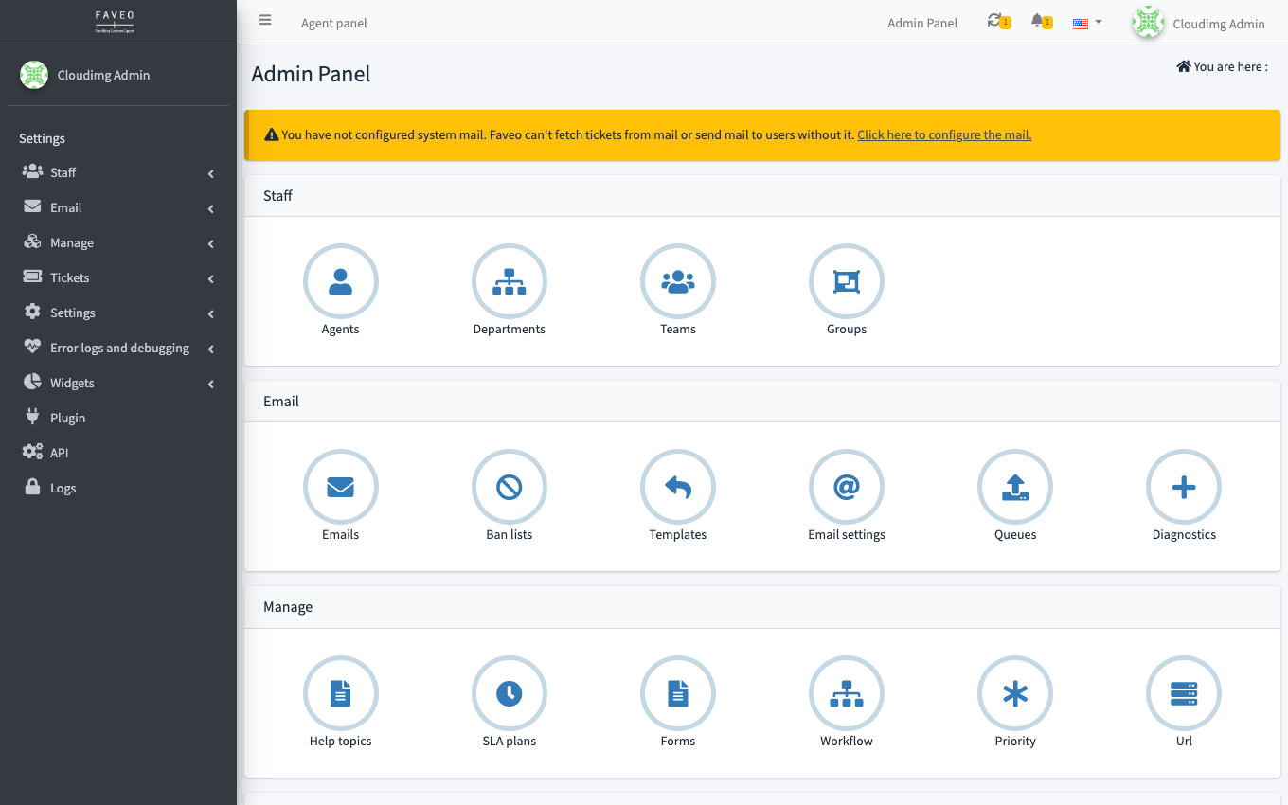Click the Faveo logo in sidebar

point(115,22)
